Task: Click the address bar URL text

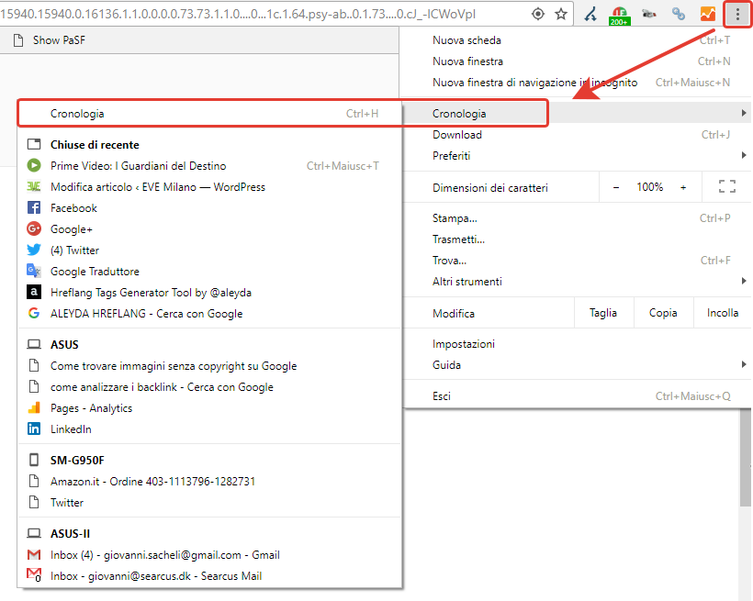Action: 238,15
